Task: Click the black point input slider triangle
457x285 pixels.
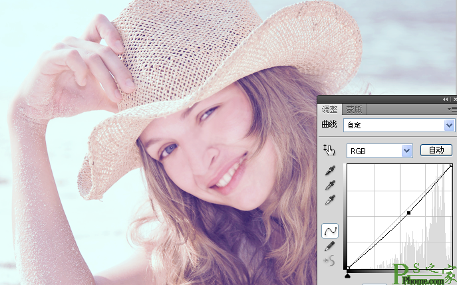Action: tap(347, 276)
